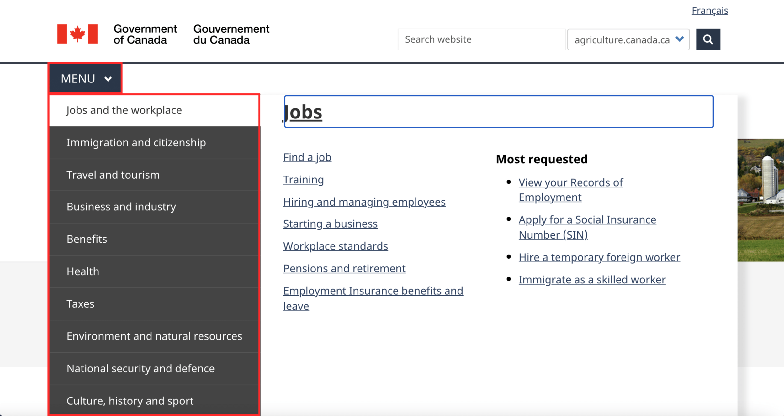Select Jobs and the workplace menu item
This screenshot has height=416, width=784.
click(x=124, y=110)
